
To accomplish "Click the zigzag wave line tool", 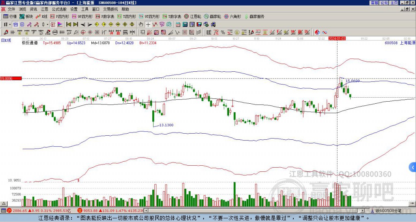I will click(x=178, y=32).
